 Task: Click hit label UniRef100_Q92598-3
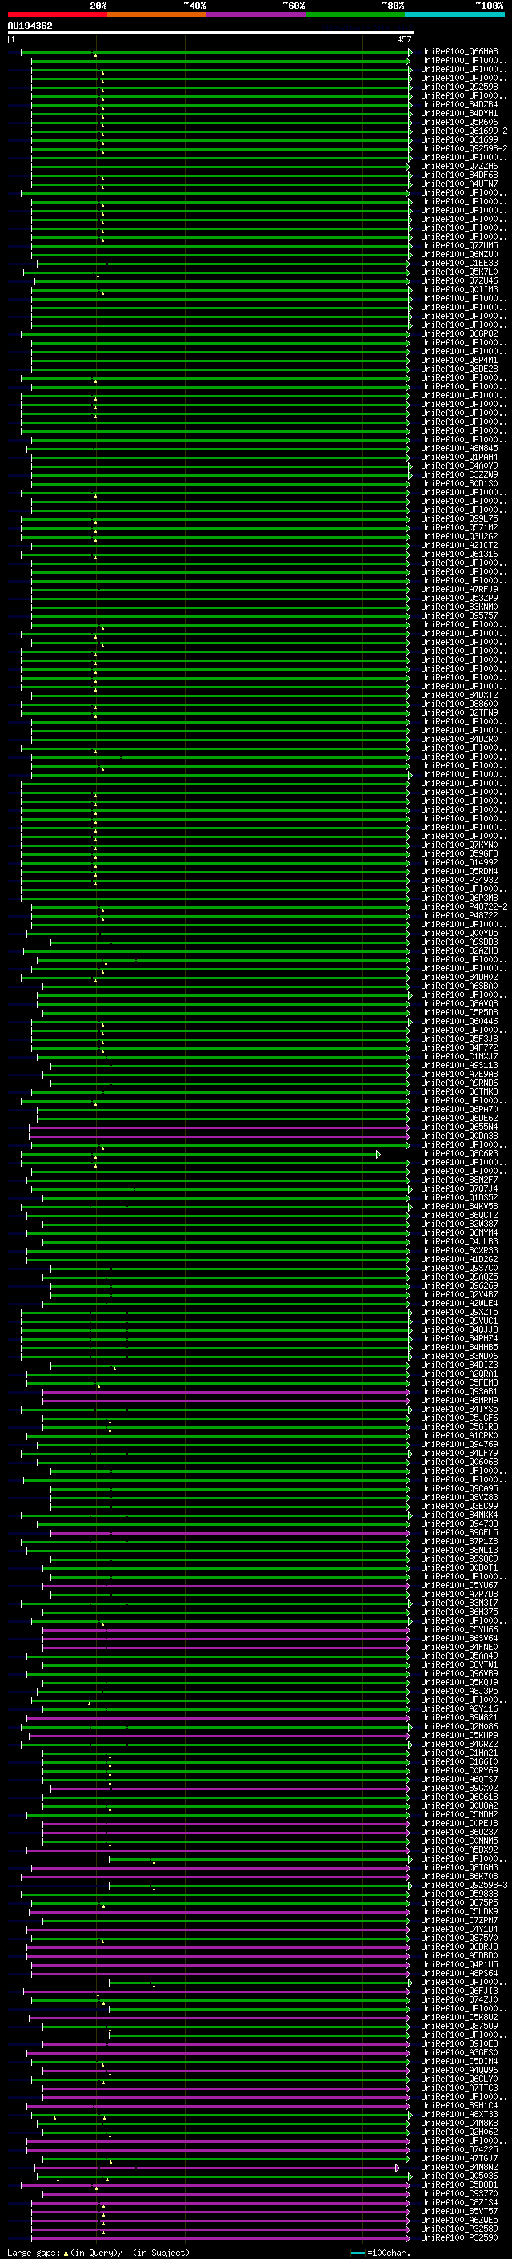tap(464, 1885)
